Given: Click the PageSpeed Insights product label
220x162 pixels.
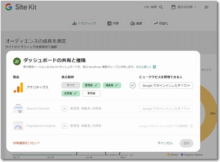Looking at the screenshot, I should (x=41, y=126).
